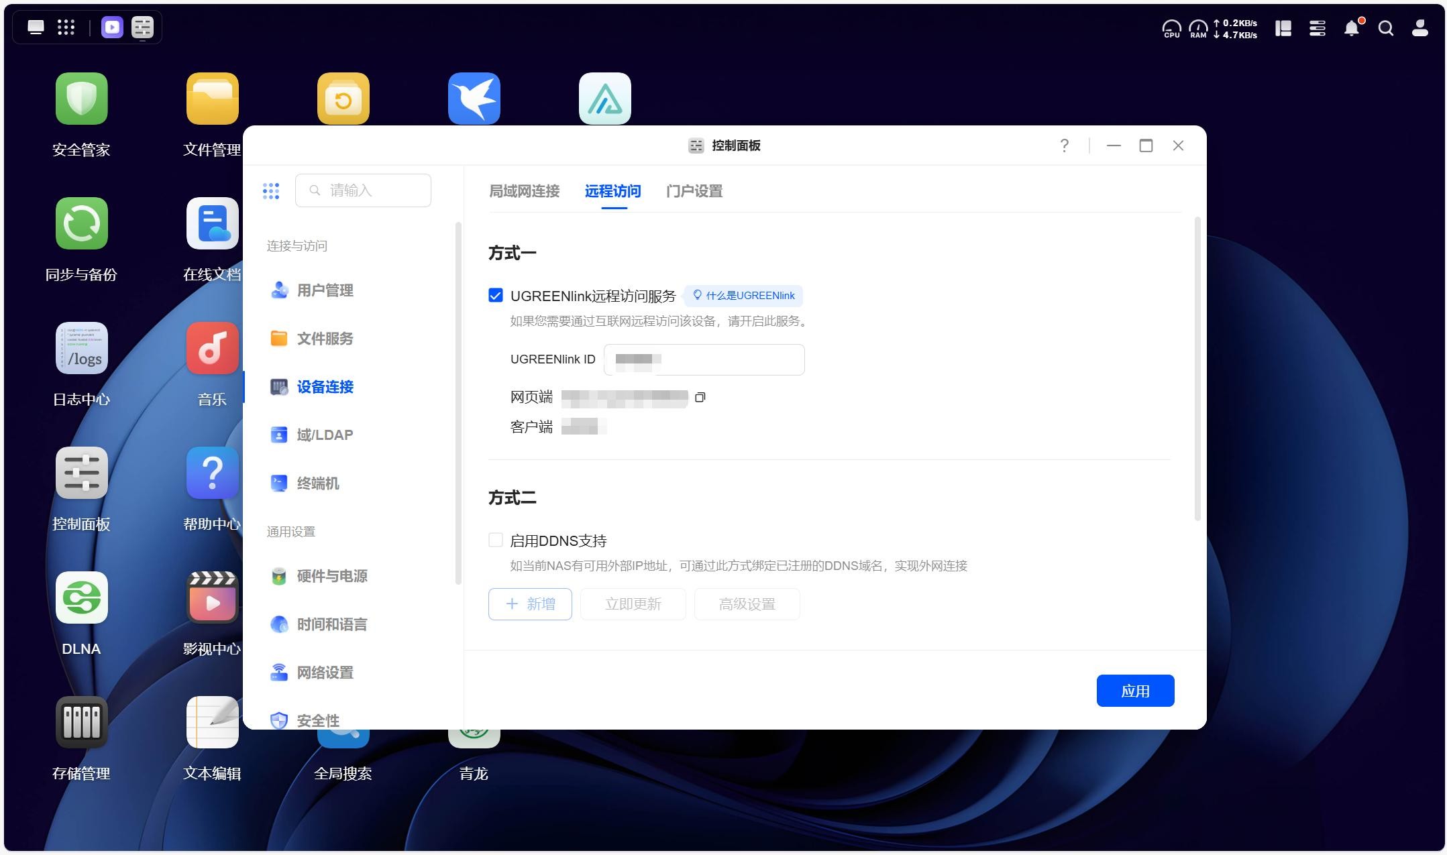Open notifications bell in top bar
Screen dimensions: 1447x855
1351,28
